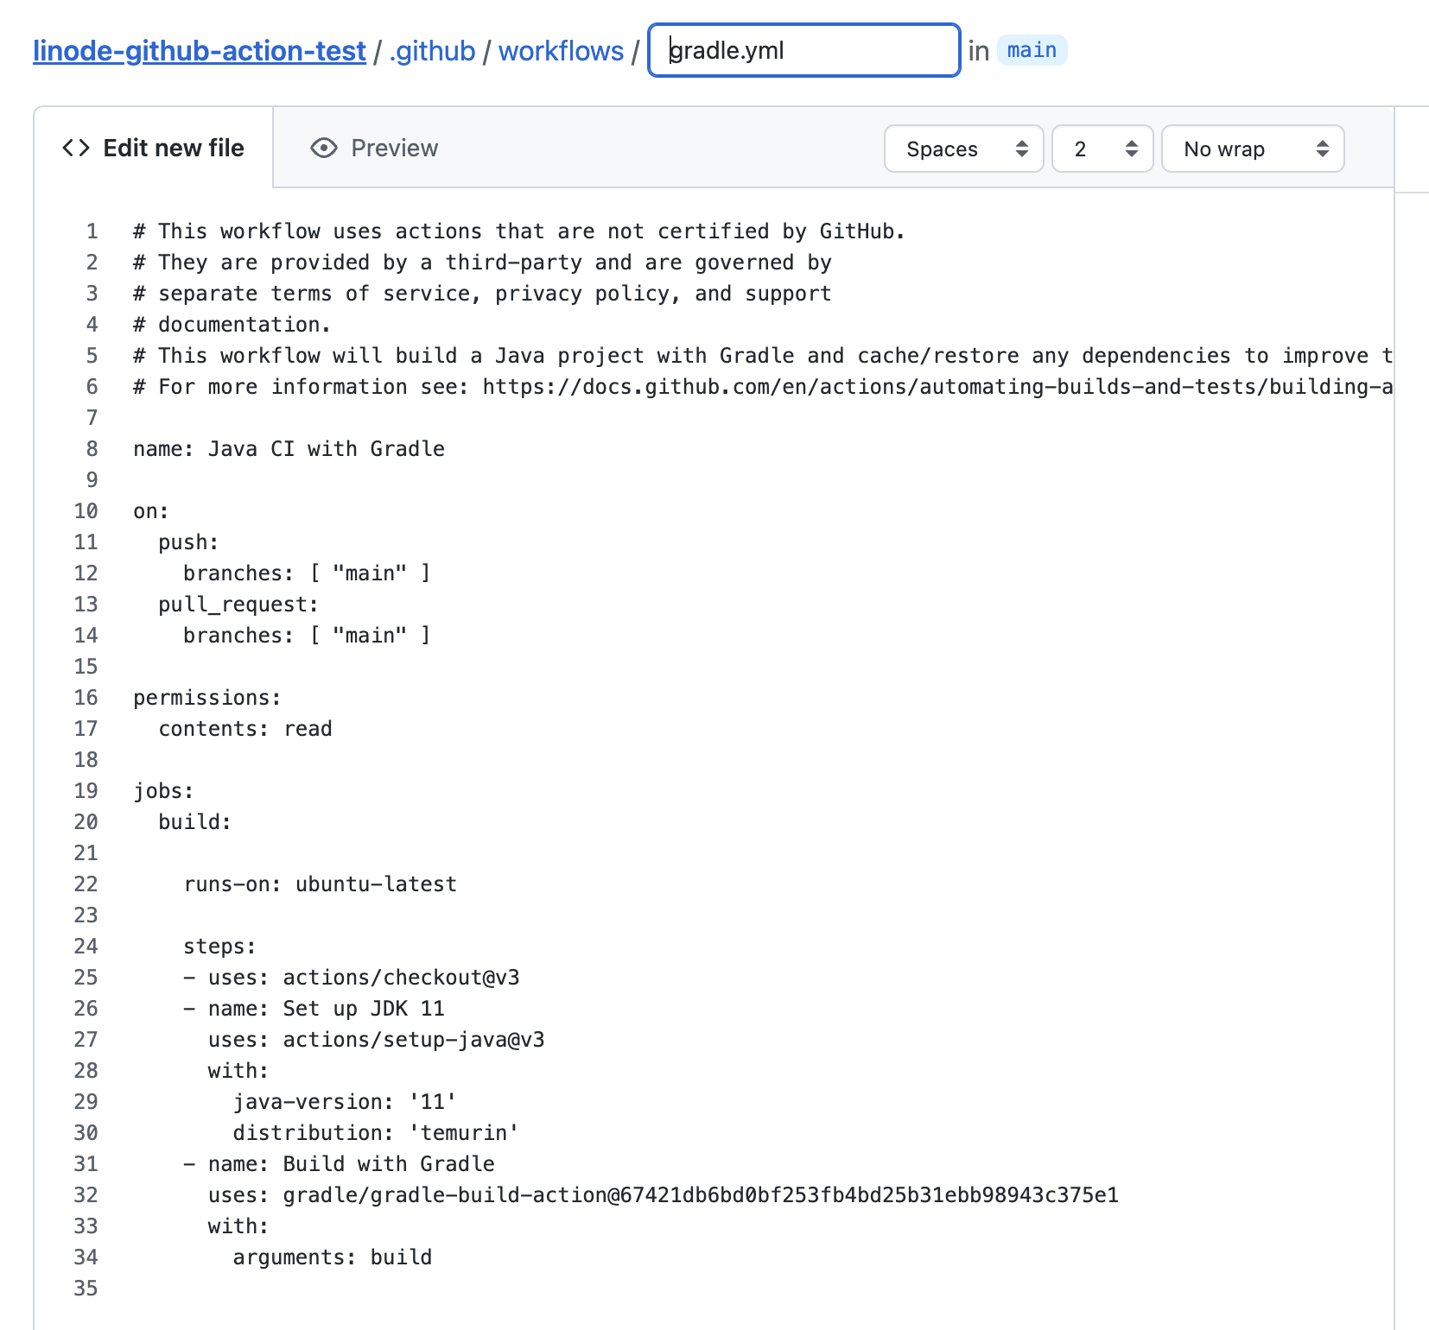Click line number 35 in the gutter

(86, 1289)
